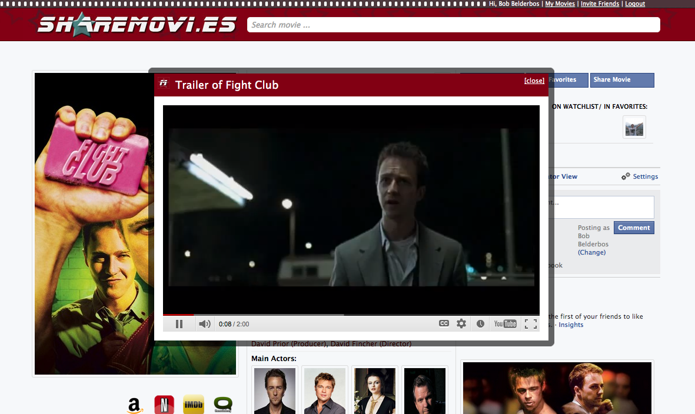Open video quality settings gear

pyautogui.click(x=461, y=323)
